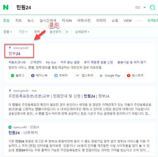
Task: Click the www.gov.kr URL above 정부24
Action: 21,48
